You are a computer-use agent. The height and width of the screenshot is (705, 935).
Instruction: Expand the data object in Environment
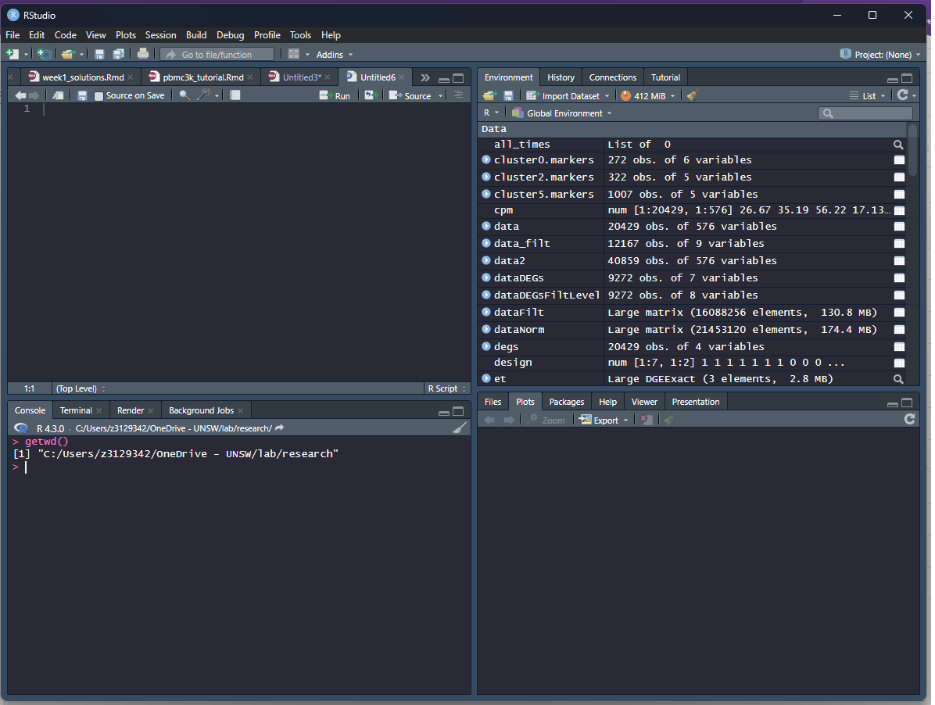pyautogui.click(x=486, y=227)
